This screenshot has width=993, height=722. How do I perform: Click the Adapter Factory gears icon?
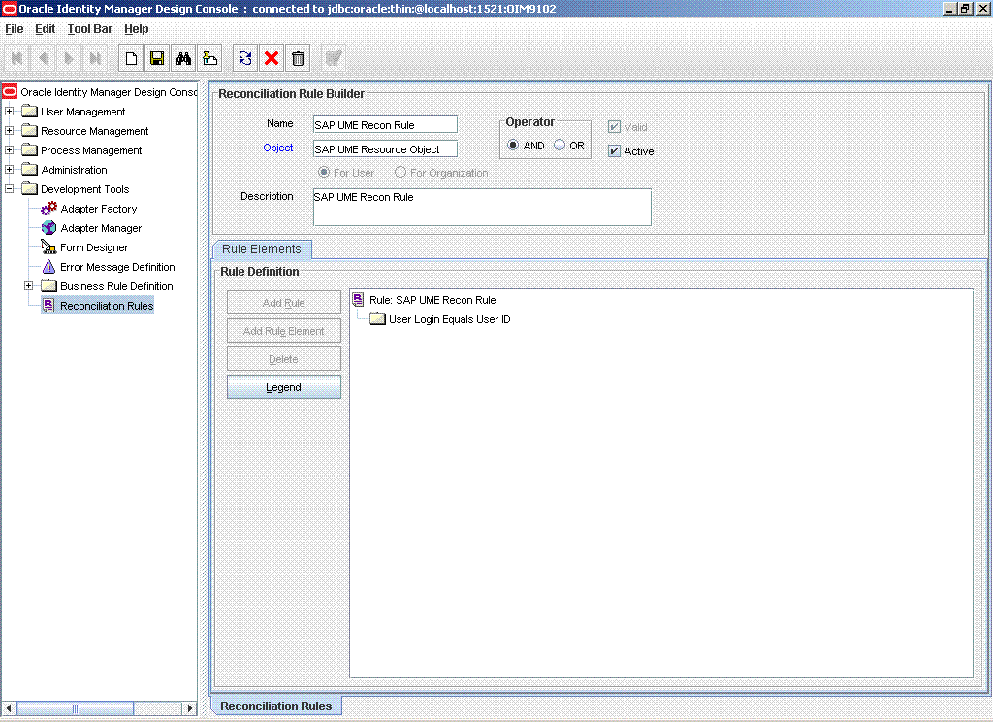48,209
